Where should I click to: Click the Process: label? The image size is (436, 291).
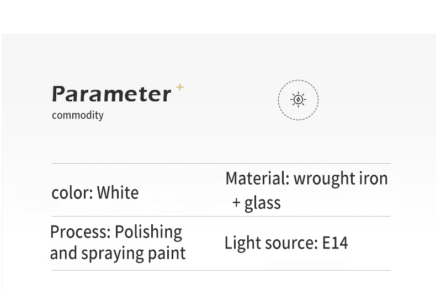81,231
